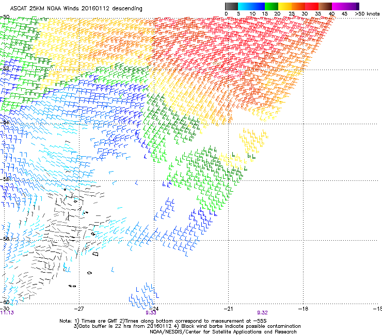This screenshot has height=335, width=382.
Task: Click the -27 longitude axis label
Action: tap(79, 309)
